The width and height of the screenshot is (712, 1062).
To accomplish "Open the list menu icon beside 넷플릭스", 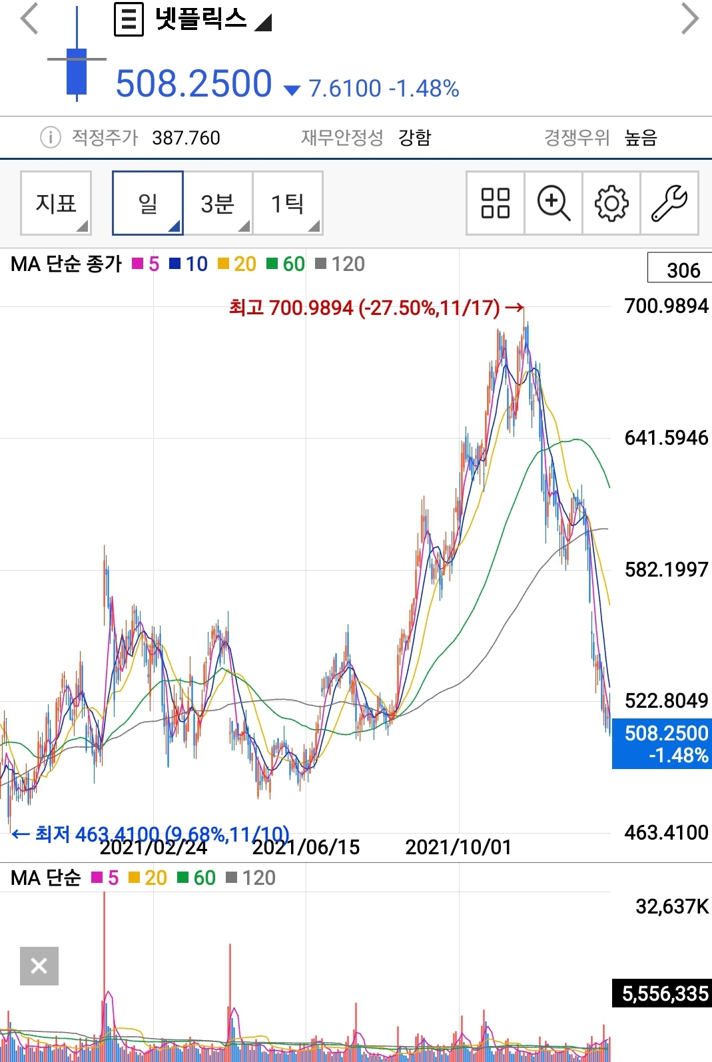I will [x=129, y=19].
